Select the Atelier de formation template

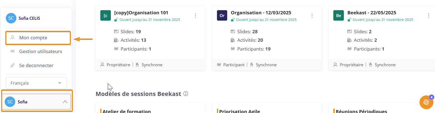coord(127,111)
